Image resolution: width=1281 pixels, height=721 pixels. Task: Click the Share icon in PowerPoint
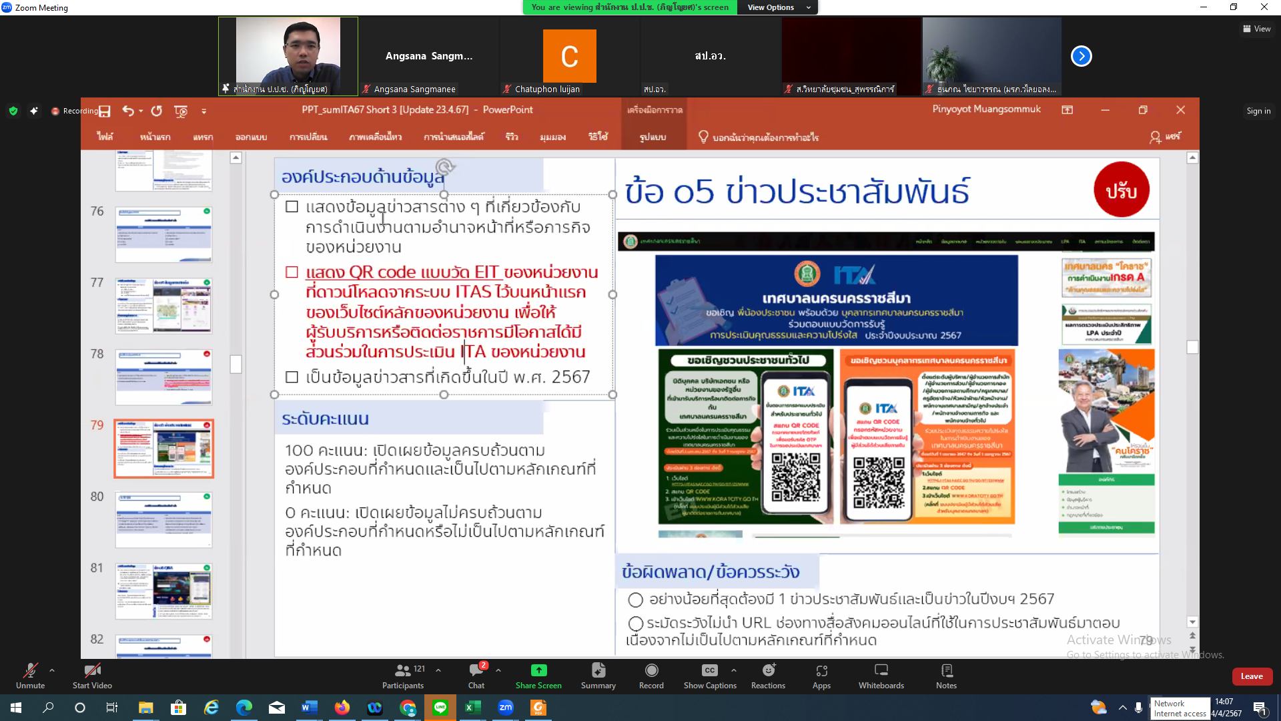1165,137
